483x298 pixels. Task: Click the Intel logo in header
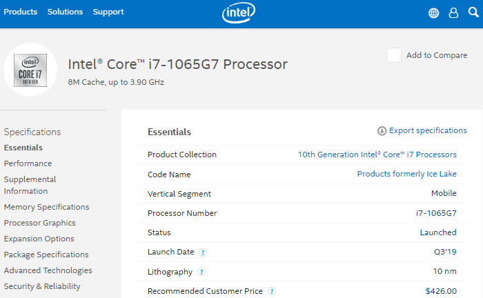[x=239, y=12]
